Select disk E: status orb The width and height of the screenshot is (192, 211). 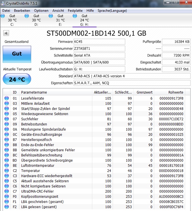[51, 16]
